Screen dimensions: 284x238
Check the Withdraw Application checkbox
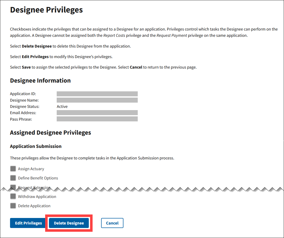pyautogui.click(x=13, y=196)
